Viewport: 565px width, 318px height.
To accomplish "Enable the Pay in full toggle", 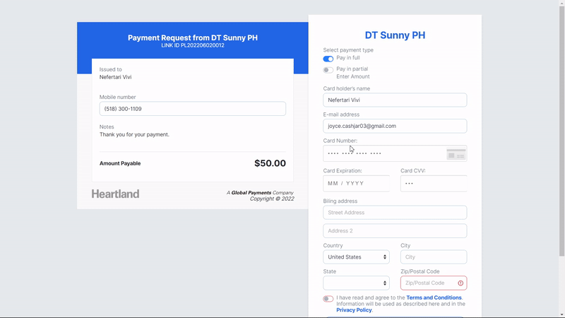I will (x=328, y=59).
